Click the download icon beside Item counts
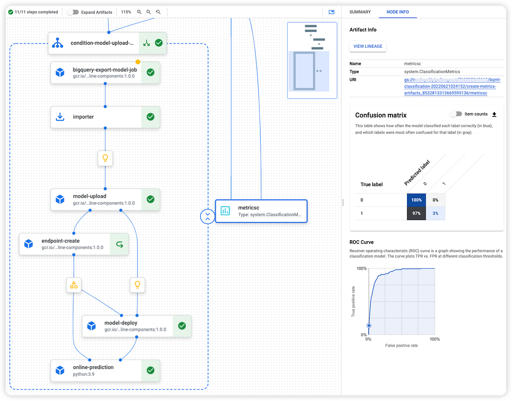This screenshot has height=401, width=512. (x=494, y=114)
